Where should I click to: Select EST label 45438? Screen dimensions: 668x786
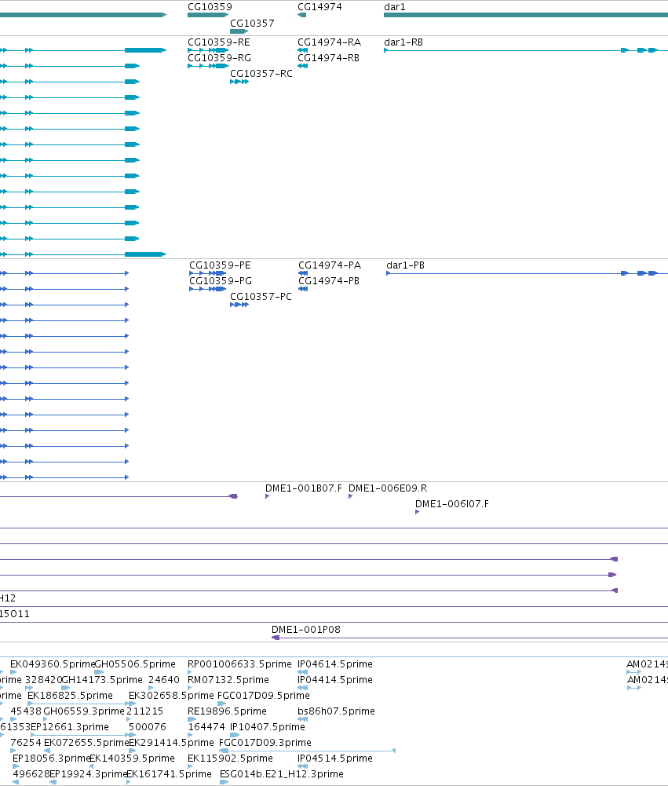26,711
